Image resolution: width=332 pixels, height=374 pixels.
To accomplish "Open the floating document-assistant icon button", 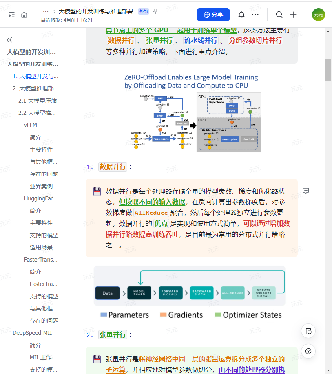I will pyautogui.click(x=308, y=331).
